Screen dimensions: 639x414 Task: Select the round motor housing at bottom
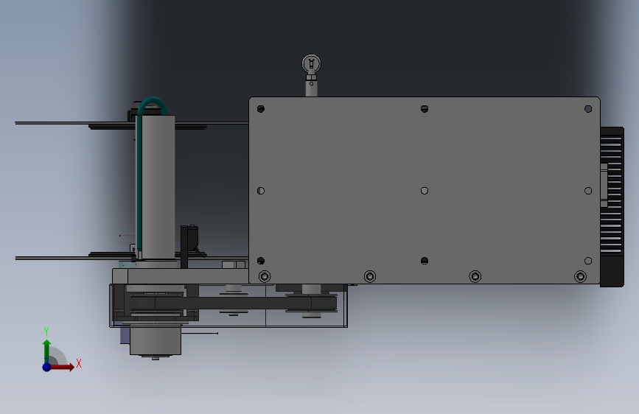[156, 340]
